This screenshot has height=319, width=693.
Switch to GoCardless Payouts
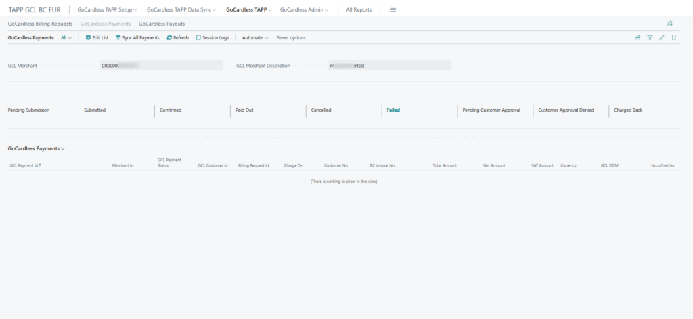pos(162,24)
